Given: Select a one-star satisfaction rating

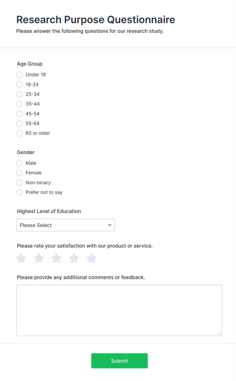Looking at the screenshot, I should pyautogui.click(x=21, y=258).
